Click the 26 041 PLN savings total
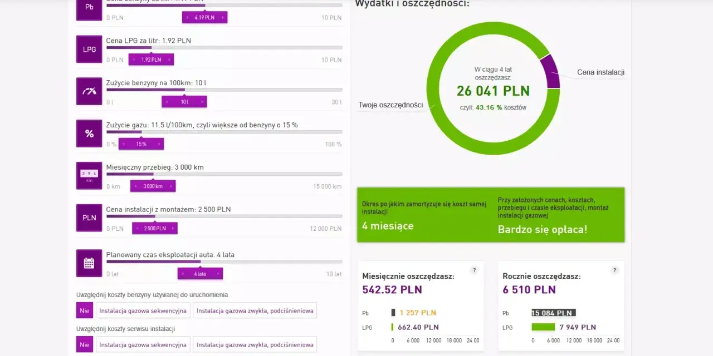Viewport: 713px width, 356px height. click(494, 91)
